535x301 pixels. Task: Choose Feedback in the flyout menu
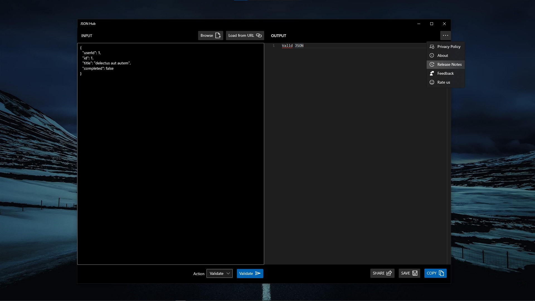tap(446, 73)
